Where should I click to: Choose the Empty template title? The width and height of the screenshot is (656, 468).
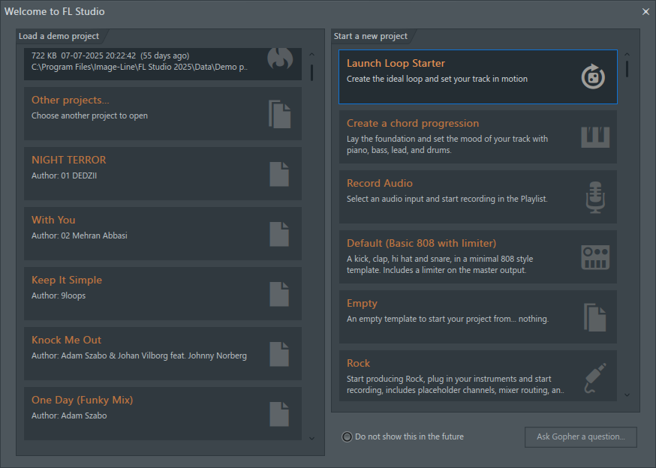click(362, 304)
